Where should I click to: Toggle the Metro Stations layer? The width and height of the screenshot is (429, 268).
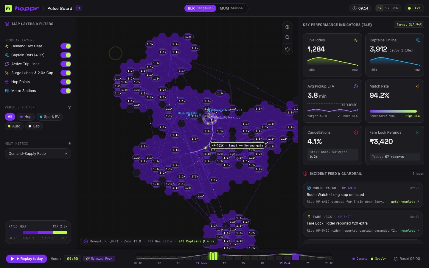click(x=66, y=91)
